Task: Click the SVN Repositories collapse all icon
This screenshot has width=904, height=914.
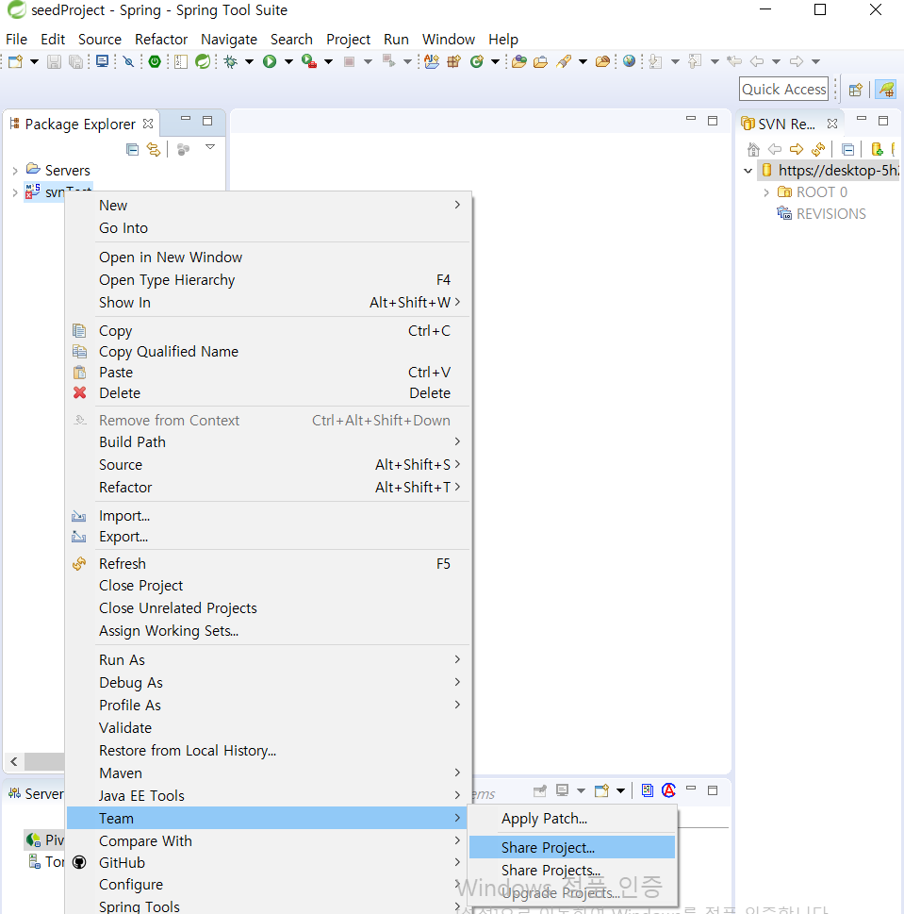Action: pyautogui.click(x=848, y=150)
